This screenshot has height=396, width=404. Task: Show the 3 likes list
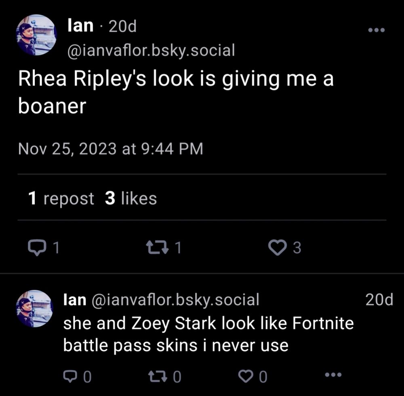130,198
